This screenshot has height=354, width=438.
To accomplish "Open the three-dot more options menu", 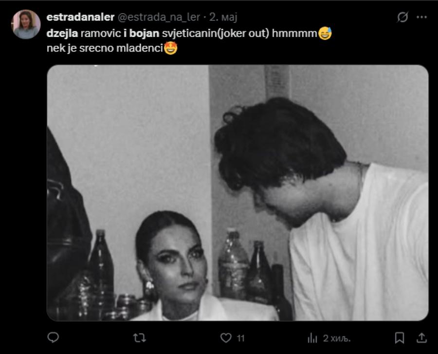I will 421,18.
